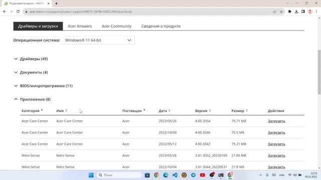The image size is (321, 180).
Task: Open the Windows Start menu
Action: click(91, 175)
